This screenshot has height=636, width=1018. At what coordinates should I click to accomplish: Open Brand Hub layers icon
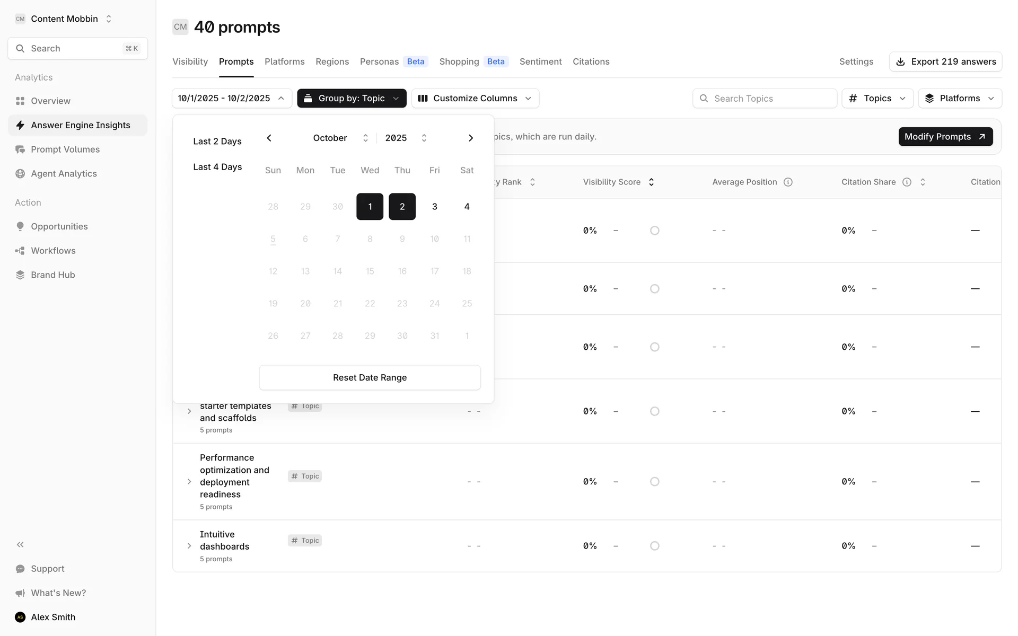point(20,275)
